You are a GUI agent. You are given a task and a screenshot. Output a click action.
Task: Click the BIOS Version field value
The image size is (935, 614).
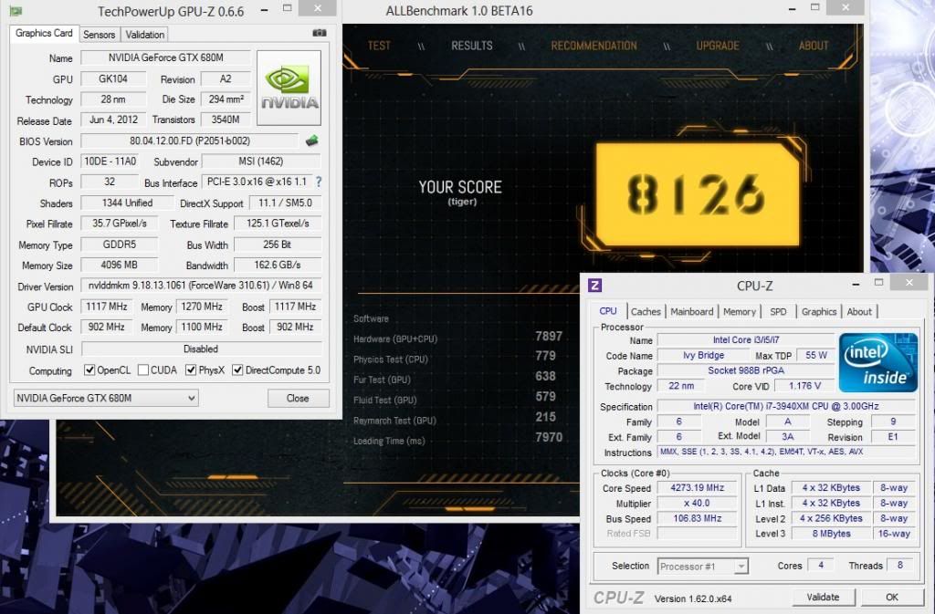coord(190,141)
